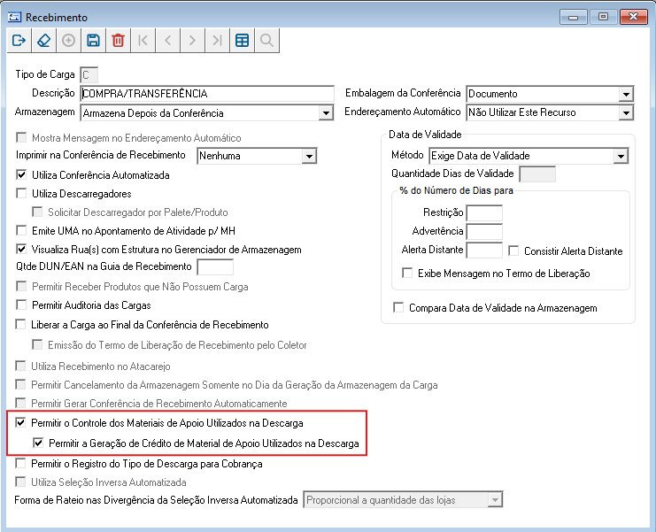Check Liberar a Carga ao Final da Conferência

pyautogui.click(x=20, y=324)
